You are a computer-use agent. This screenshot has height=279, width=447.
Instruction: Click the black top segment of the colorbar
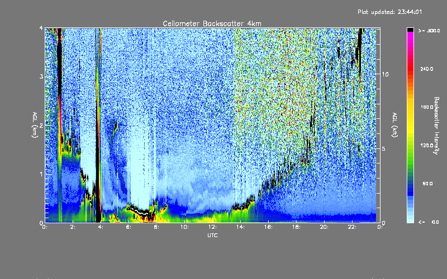click(410, 30)
